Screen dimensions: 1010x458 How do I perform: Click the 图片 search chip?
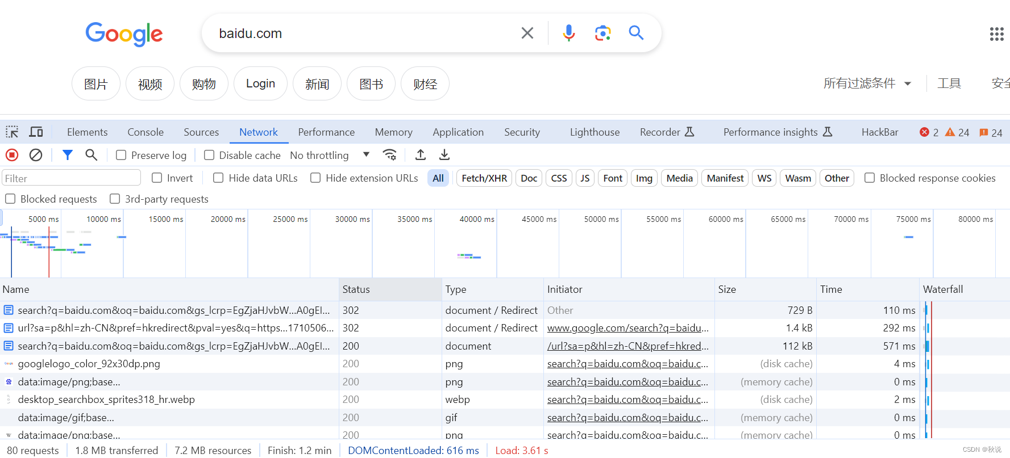(96, 84)
